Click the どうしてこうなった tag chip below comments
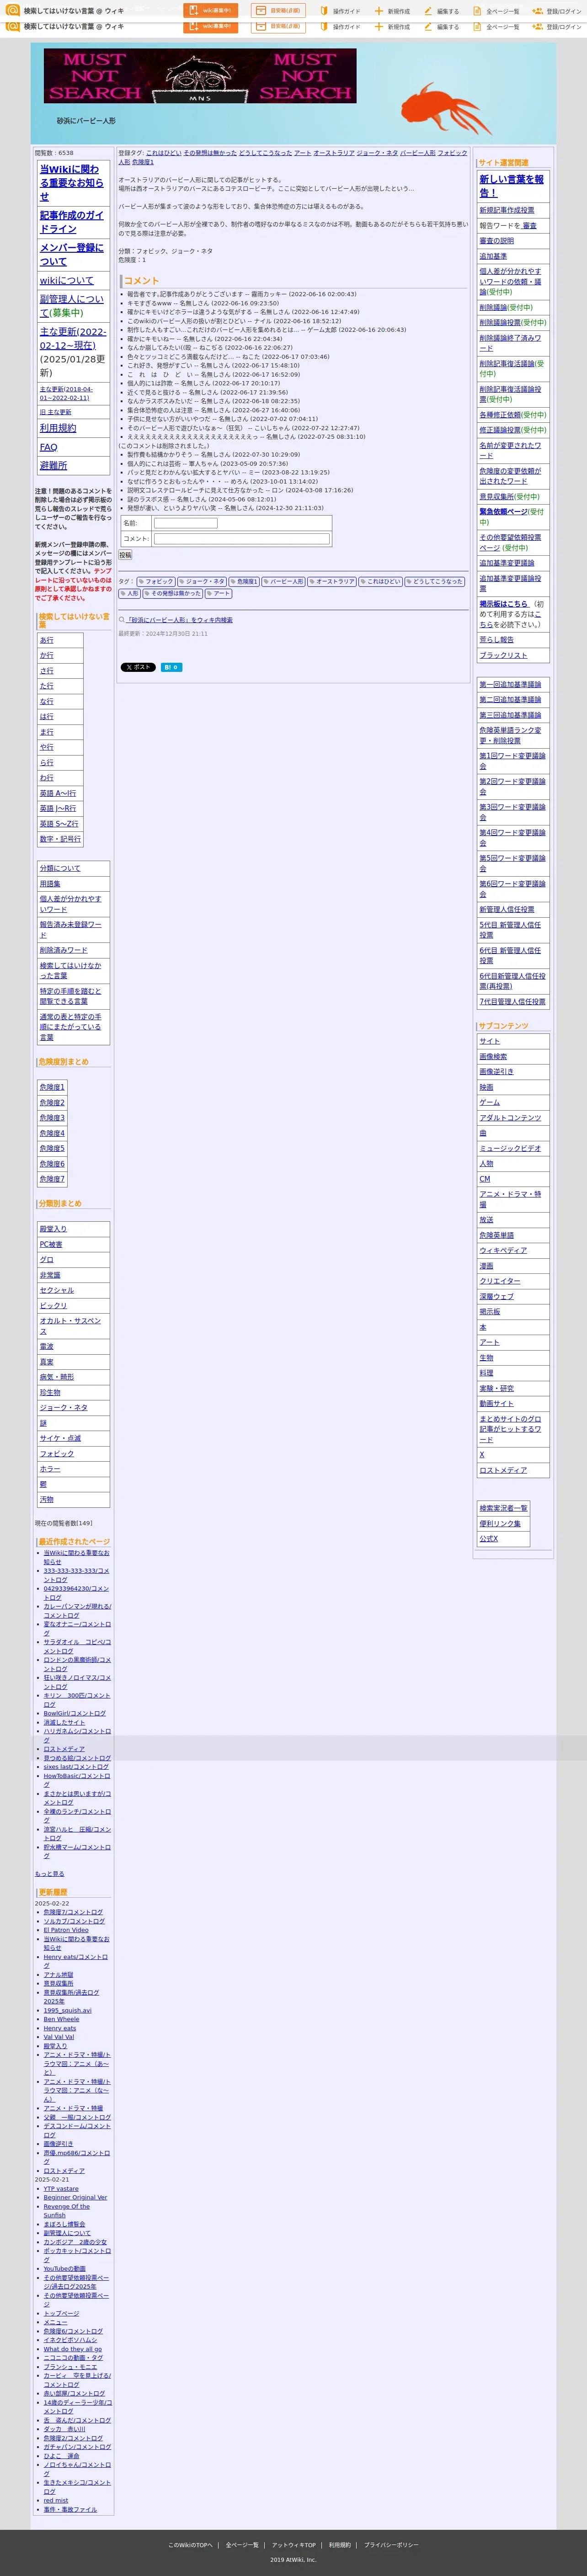The image size is (587, 2576). coord(435,581)
